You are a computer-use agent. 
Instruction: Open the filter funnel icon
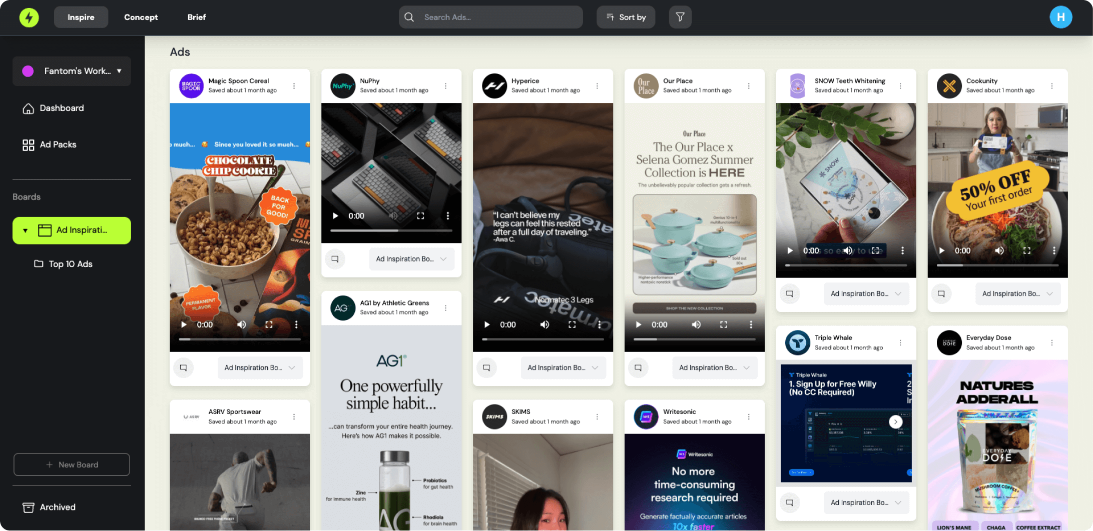(680, 17)
